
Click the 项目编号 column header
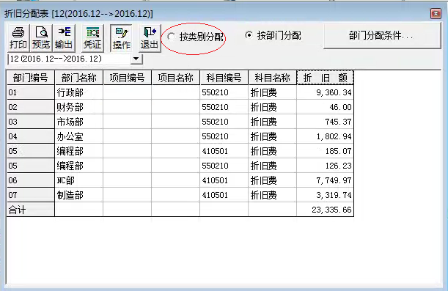pos(127,78)
